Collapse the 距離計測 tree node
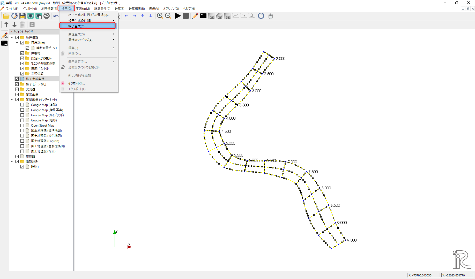This screenshot has height=279, width=475. 12,161
